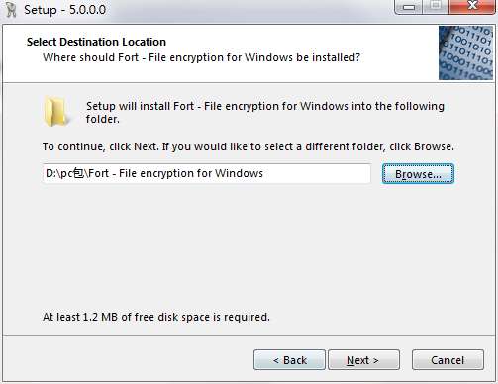Click the 'Setup will install Fort' description text
Image resolution: width=498 pixels, height=384 pixels.
pyautogui.click(x=265, y=112)
